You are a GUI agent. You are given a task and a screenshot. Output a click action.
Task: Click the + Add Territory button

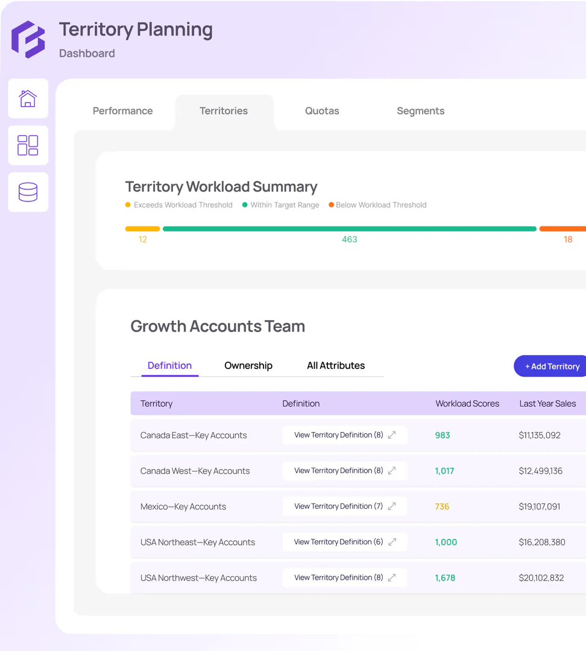[x=550, y=366]
